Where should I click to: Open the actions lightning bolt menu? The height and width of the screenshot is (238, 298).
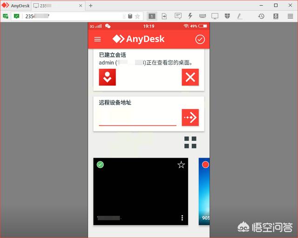(x=190, y=16)
